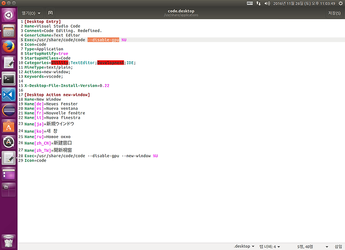Click the red Utility category on line 10

(59, 63)
